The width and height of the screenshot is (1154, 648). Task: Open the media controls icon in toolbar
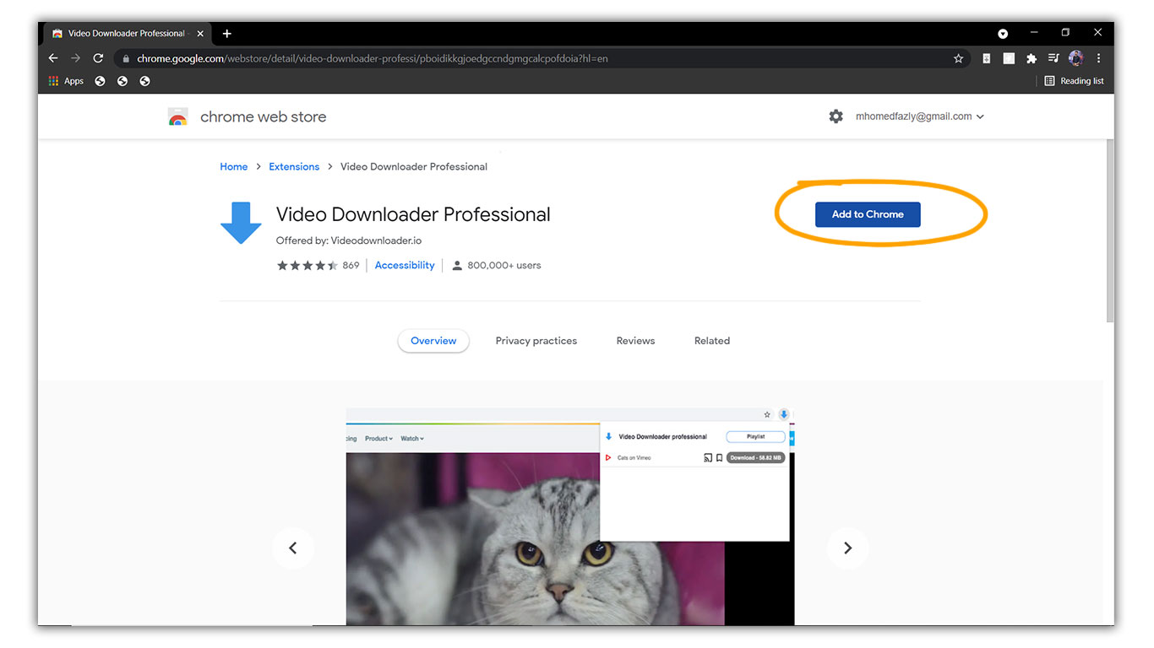tap(1053, 58)
